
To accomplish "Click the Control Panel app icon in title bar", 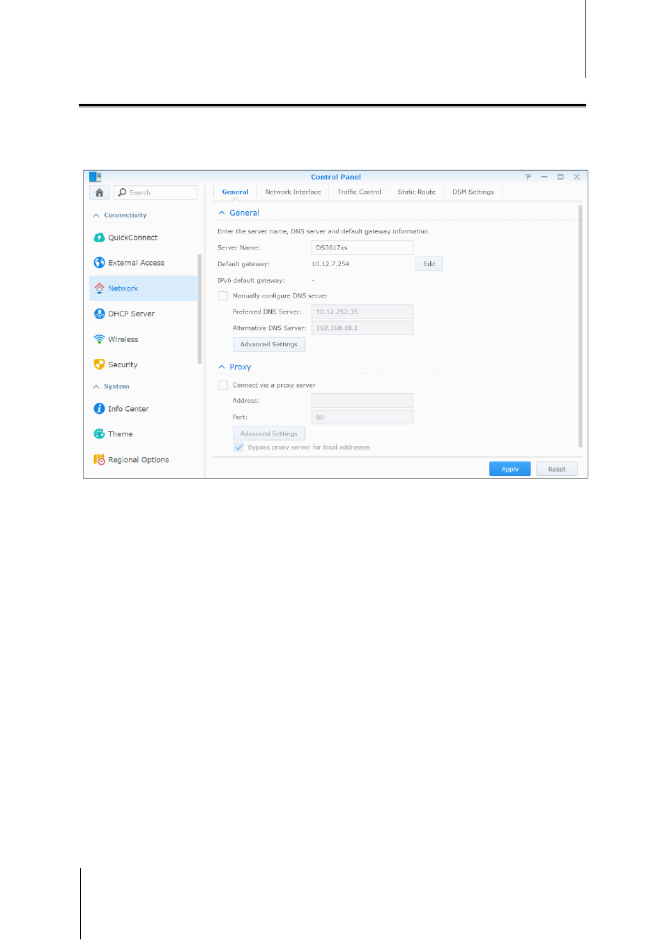I will pyautogui.click(x=95, y=177).
